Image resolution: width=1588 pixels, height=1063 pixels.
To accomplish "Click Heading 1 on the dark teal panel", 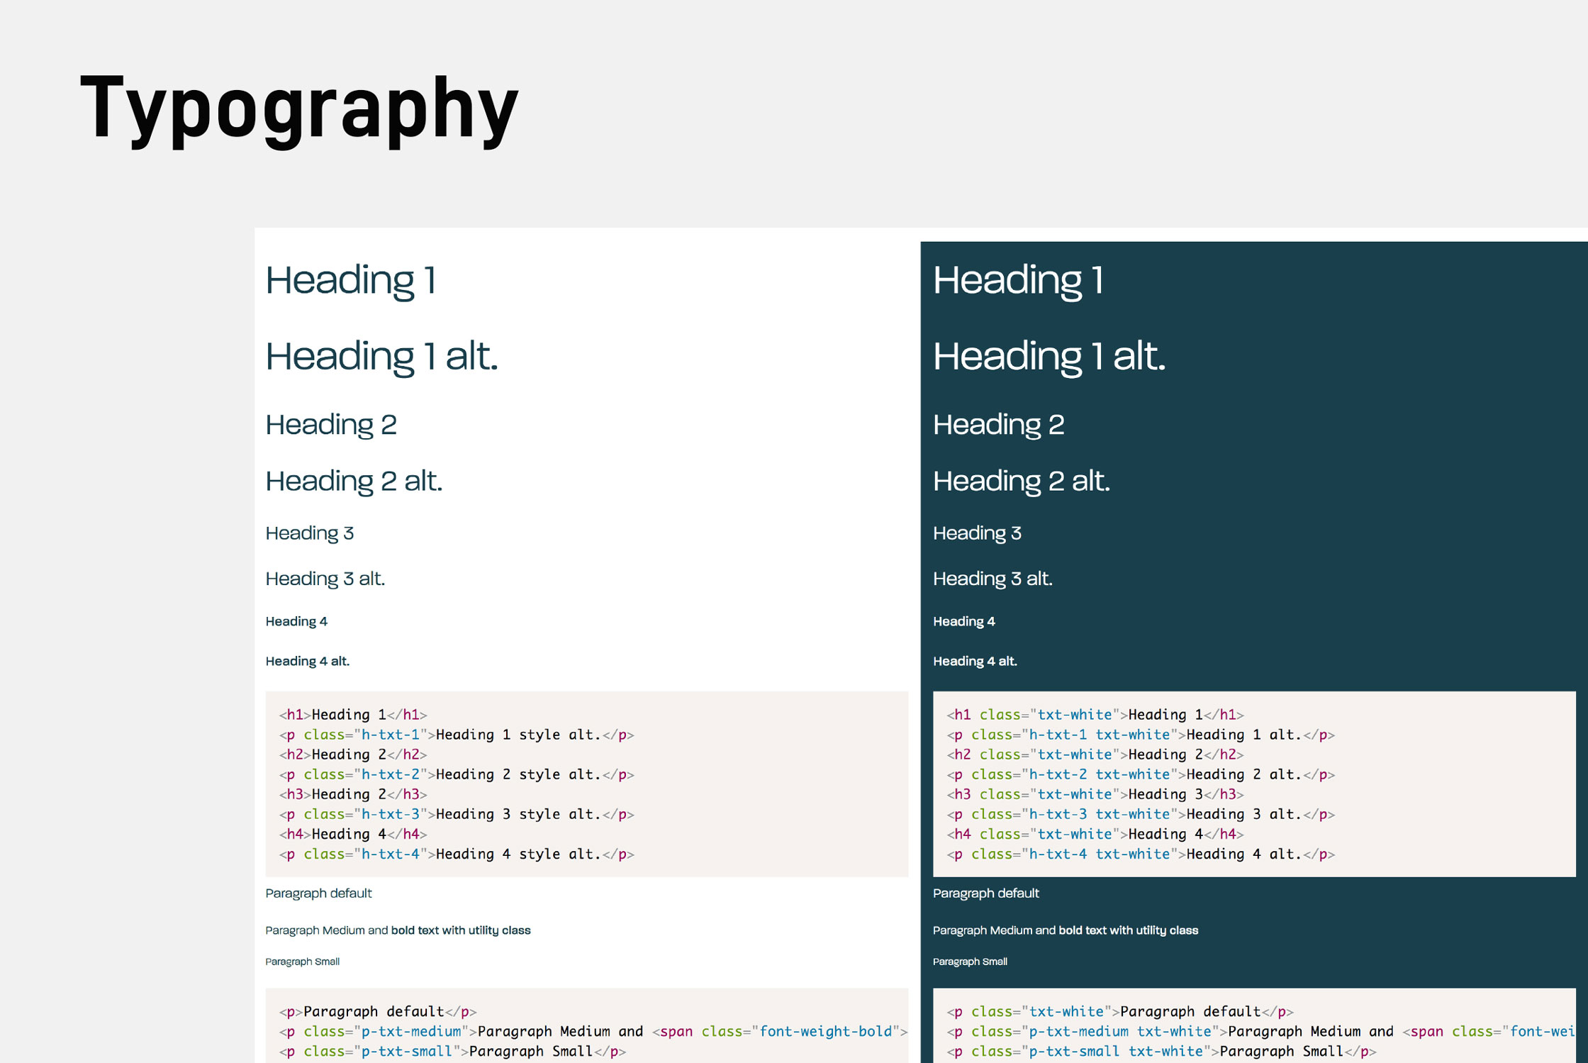I will tap(1018, 282).
